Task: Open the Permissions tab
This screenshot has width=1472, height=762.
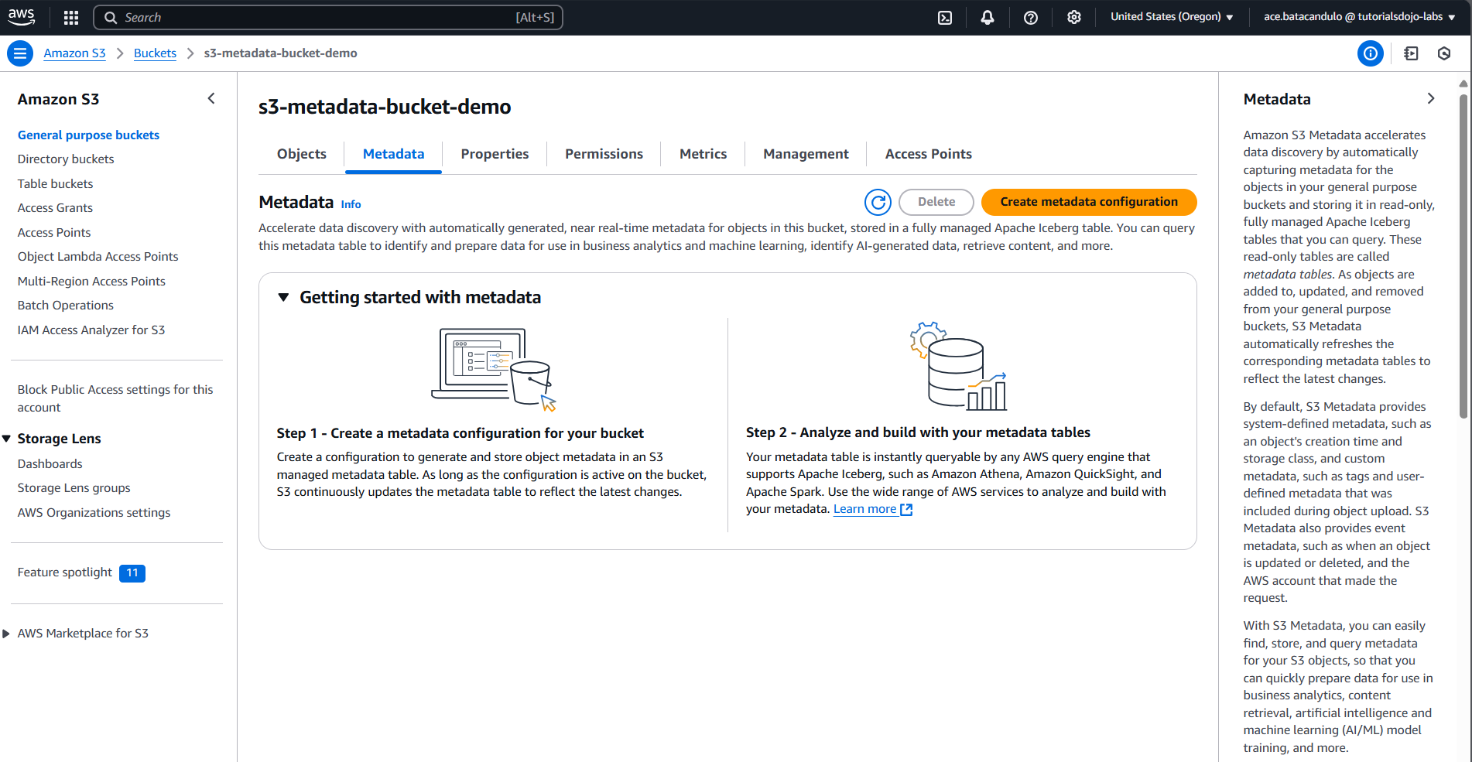Action: (604, 154)
